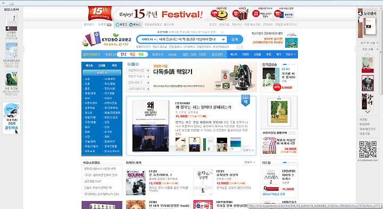
Task: Click 더보기 link in featured book box
Action: tap(248, 150)
